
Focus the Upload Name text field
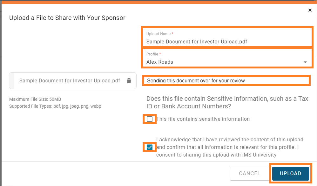point(227,37)
